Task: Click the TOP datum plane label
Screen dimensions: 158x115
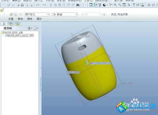Action: [x=127, y=84]
